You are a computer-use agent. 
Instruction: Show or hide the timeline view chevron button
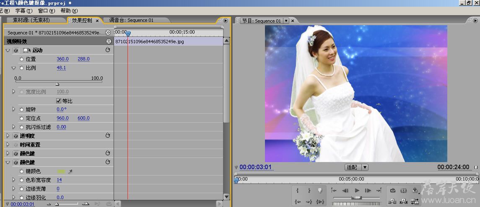click(108, 32)
